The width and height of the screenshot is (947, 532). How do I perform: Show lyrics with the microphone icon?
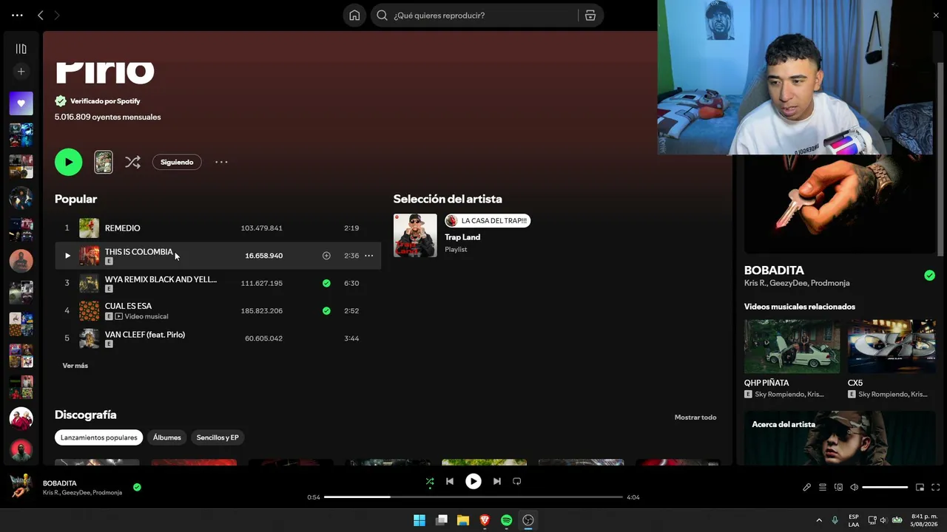(x=807, y=488)
